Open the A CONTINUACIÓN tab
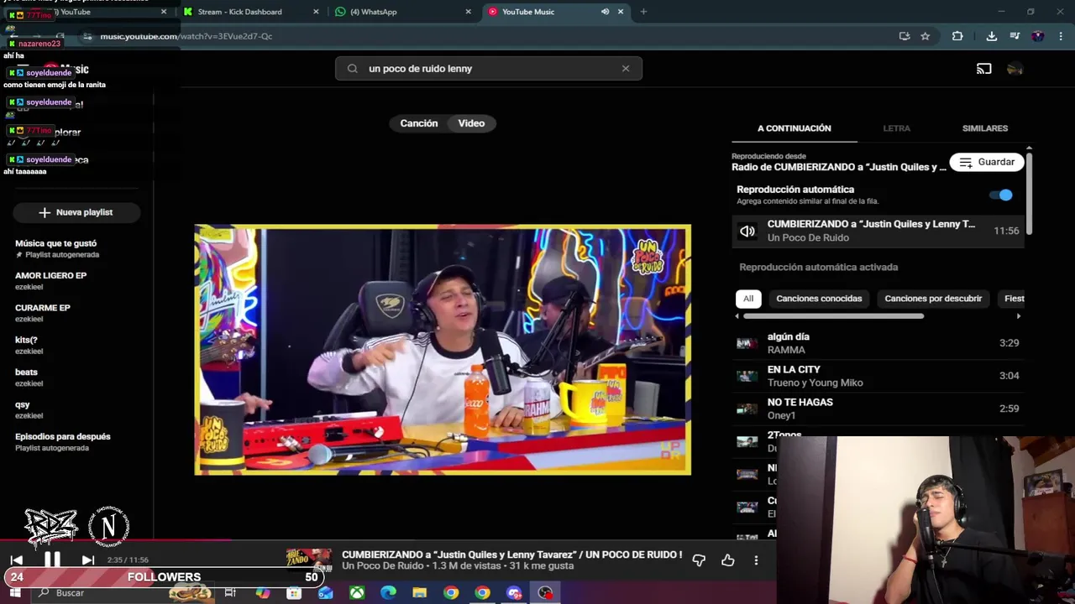The height and width of the screenshot is (604, 1075). pyautogui.click(x=794, y=128)
